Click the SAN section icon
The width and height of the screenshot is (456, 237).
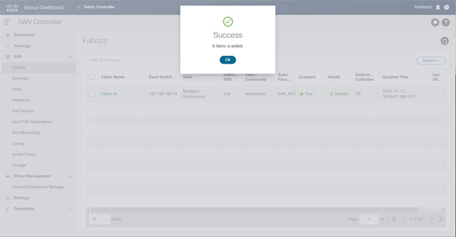8,56
